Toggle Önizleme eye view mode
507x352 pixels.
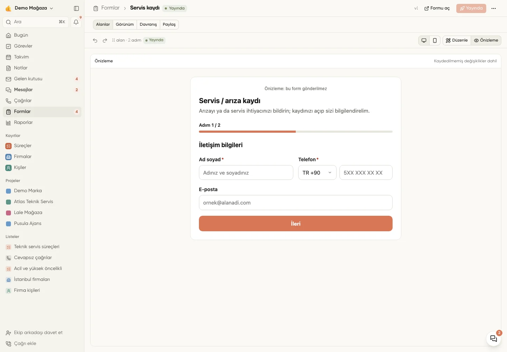pyautogui.click(x=486, y=40)
